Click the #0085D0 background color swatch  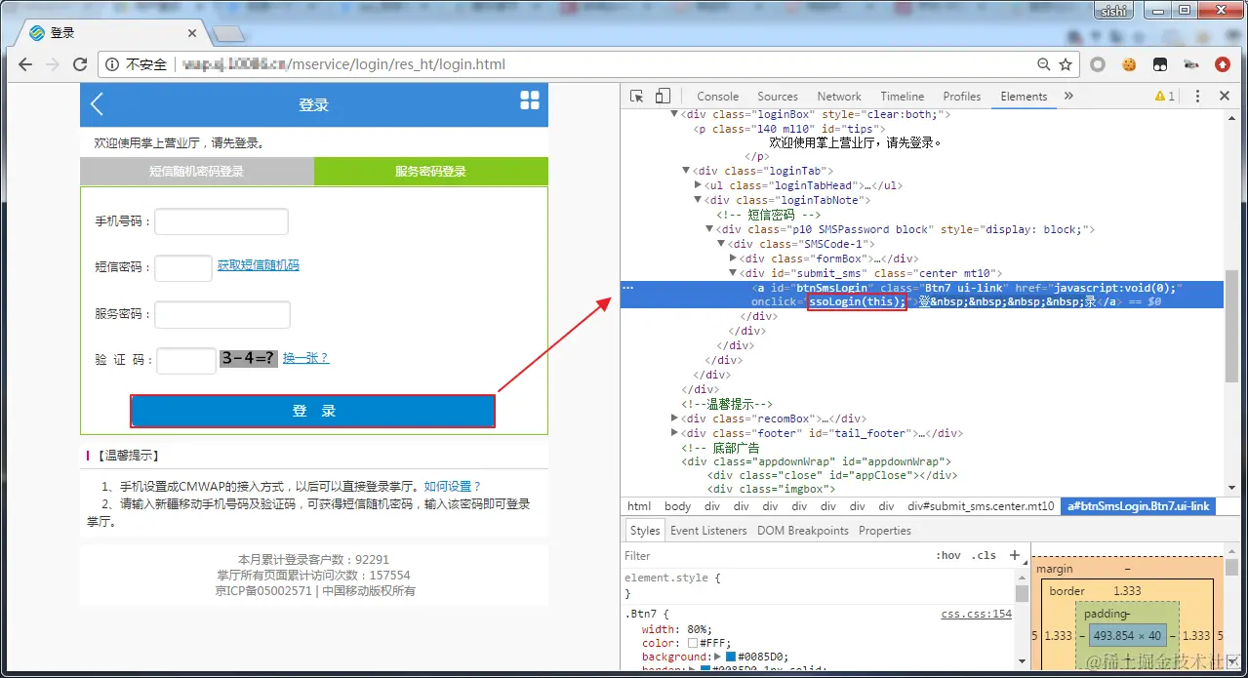[733, 656]
